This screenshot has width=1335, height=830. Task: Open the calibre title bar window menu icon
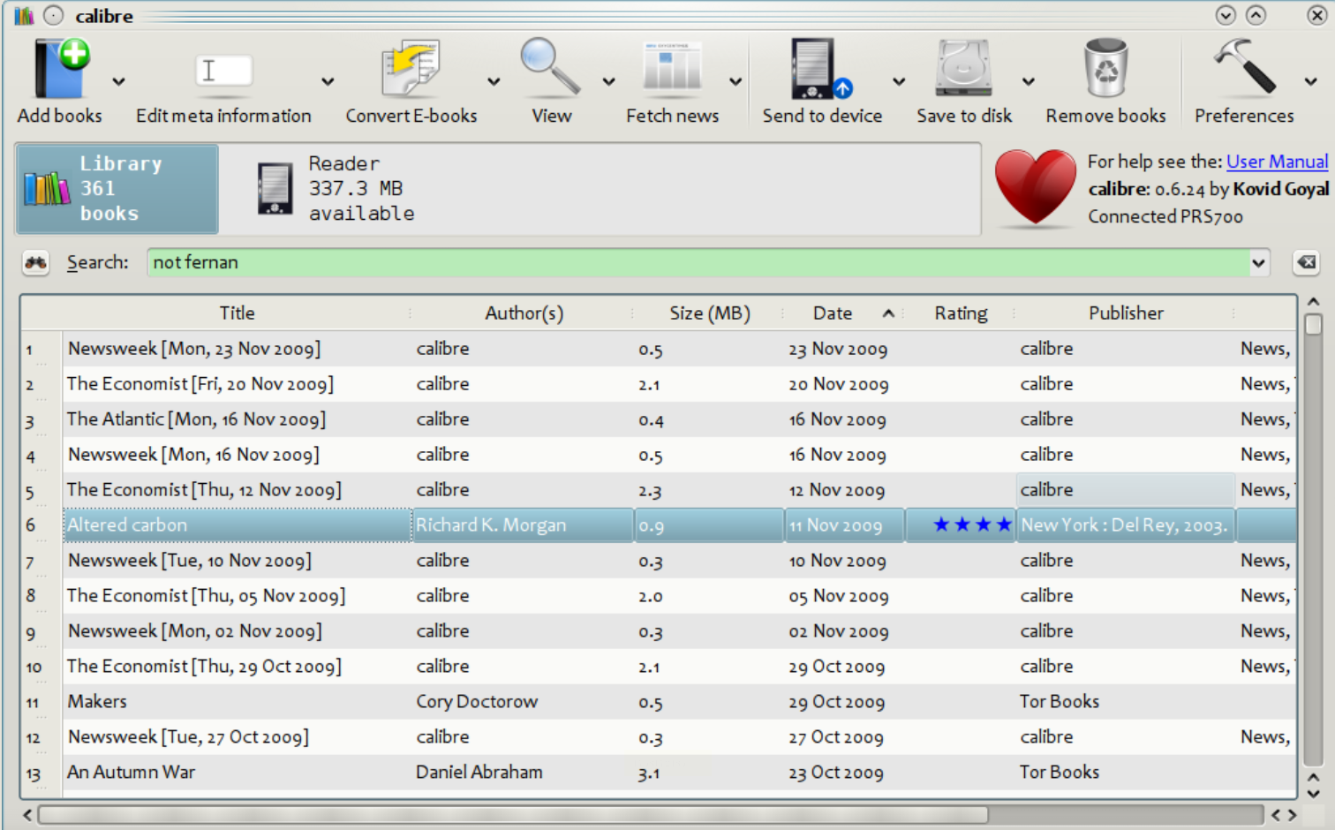click(24, 15)
